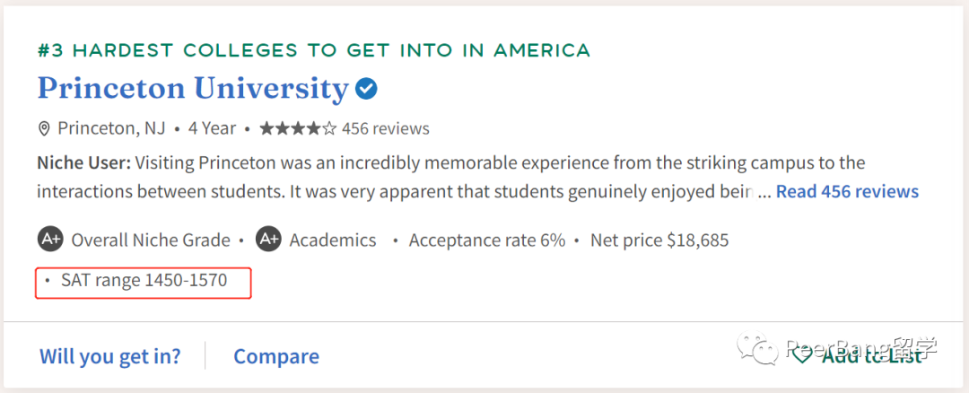Click the SAT range 1450-1570 text
Viewport: 969px width, 393px height.
point(144,281)
